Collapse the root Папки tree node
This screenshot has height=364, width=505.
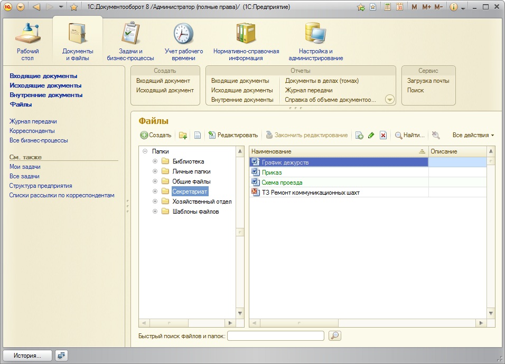point(145,151)
